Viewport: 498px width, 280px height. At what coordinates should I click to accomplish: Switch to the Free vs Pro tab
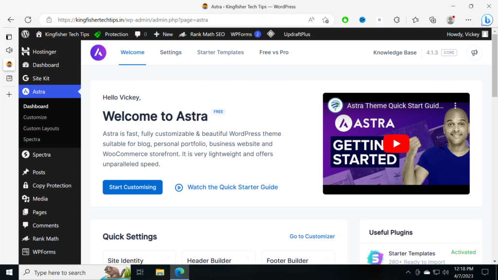click(x=274, y=52)
